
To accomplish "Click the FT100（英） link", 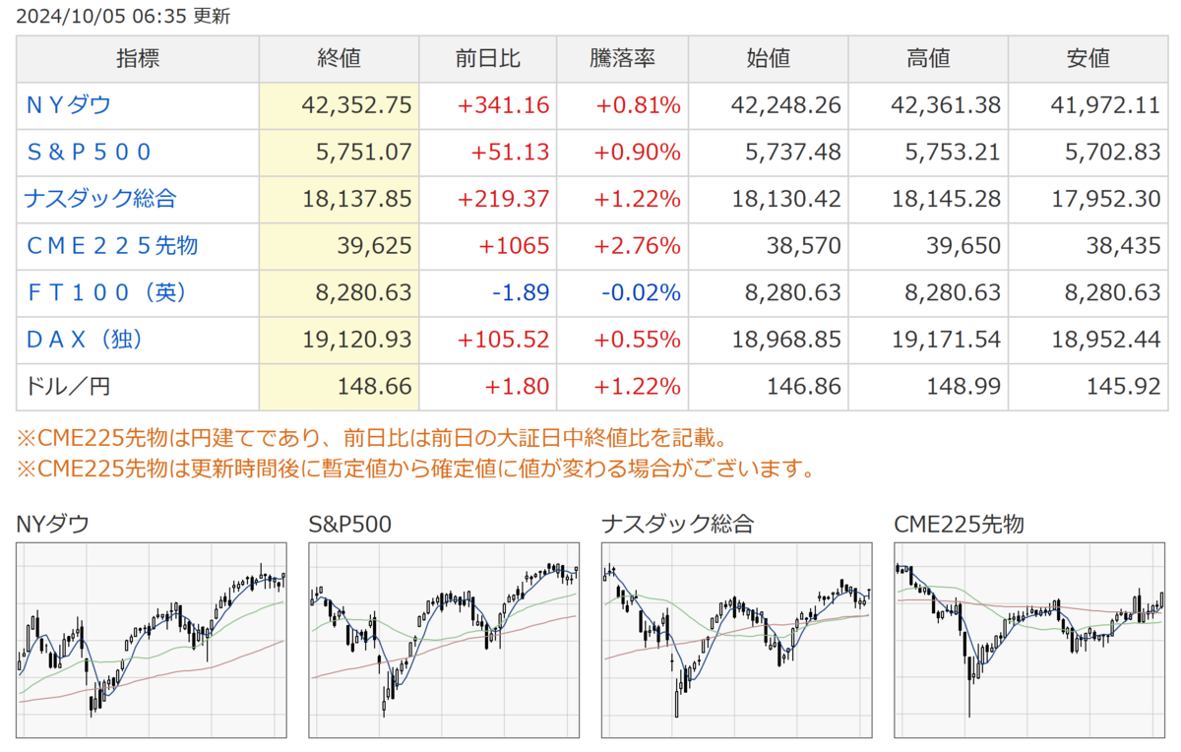I will (x=105, y=292).
